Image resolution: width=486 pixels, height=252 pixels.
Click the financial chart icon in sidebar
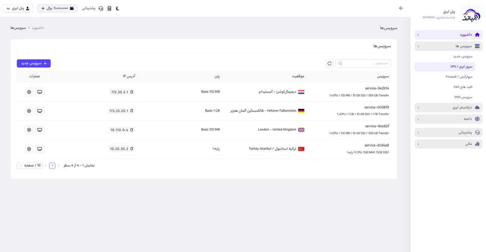tap(477, 144)
